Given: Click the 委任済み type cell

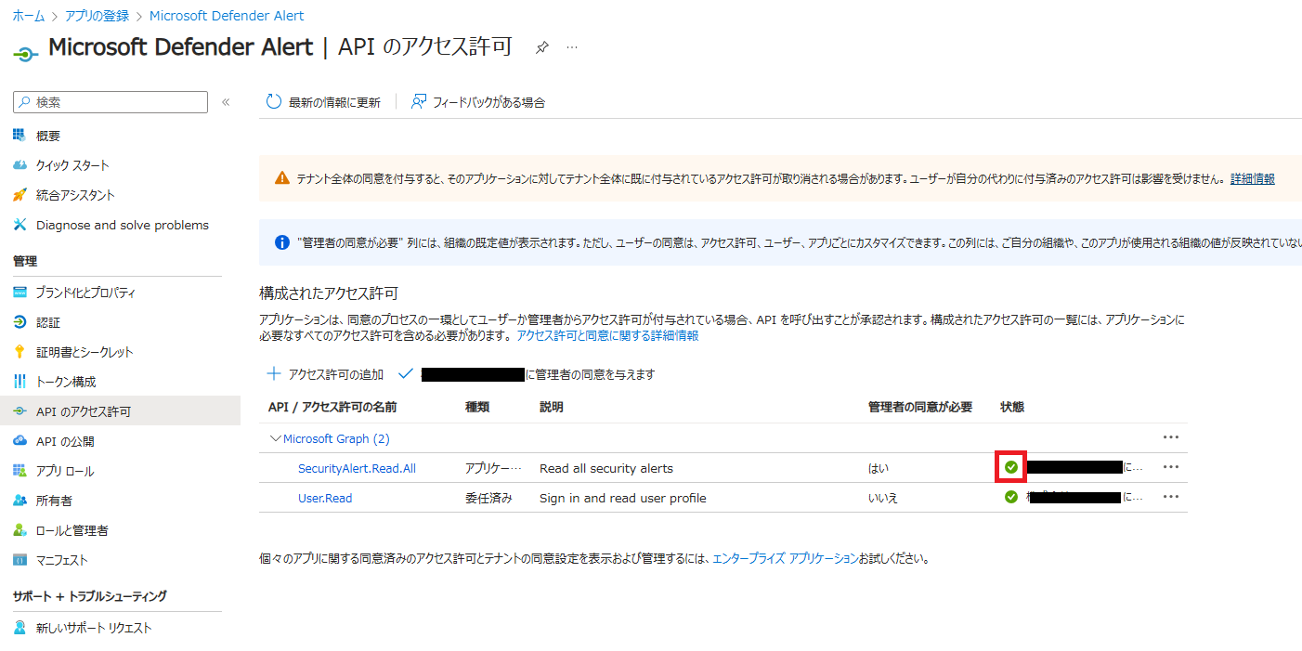Looking at the screenshot, I should pyautogui.click(x=488, y=498).
